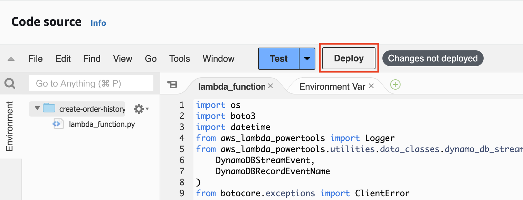This screenshot has width=523, height=200.
Task: Open the Edit menu
Action: [x=63, y=59]
